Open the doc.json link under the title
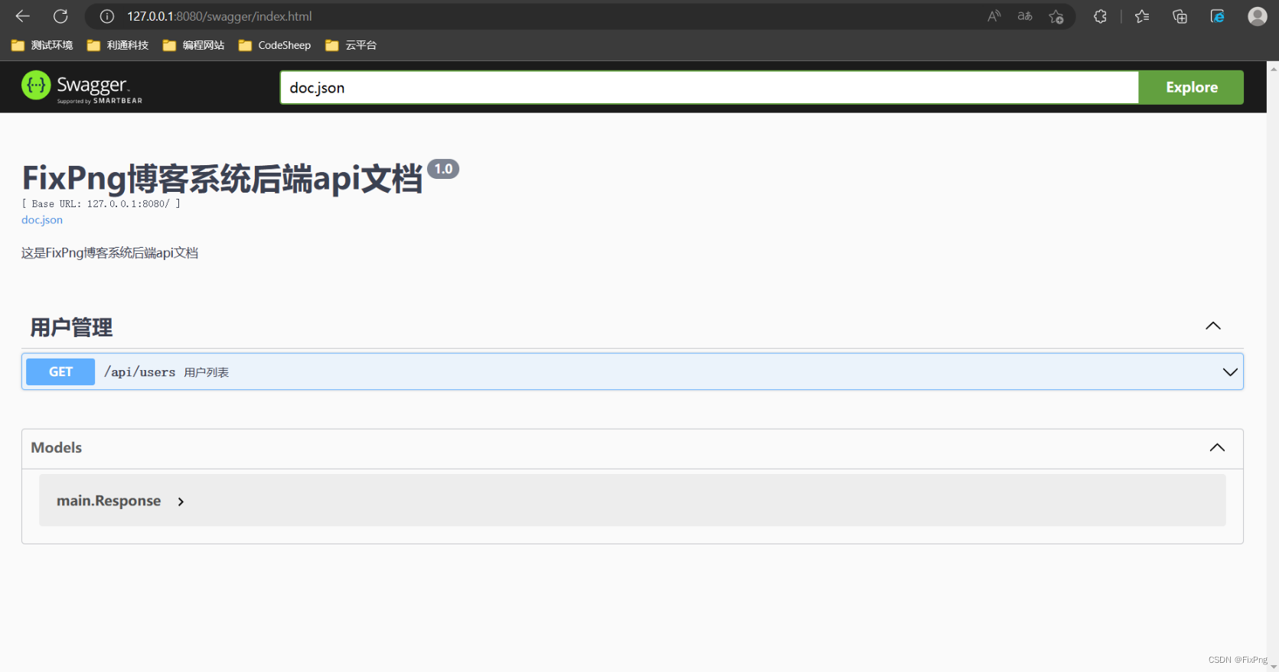Screen dimensions: 1279x672 tap(42, 219)
